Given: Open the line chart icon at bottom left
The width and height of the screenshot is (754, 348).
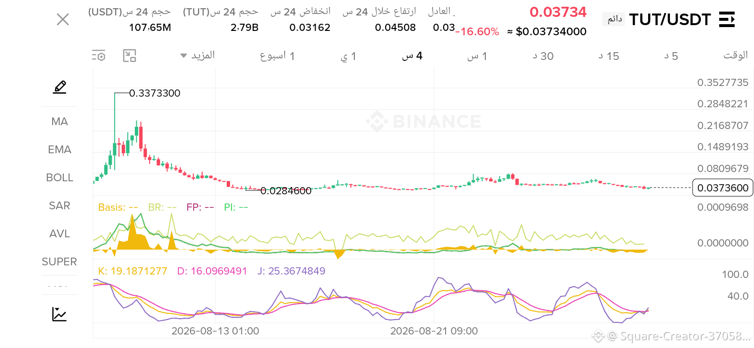Looking at the screenshot, I should pyautogui.click(x=59, y=314).
